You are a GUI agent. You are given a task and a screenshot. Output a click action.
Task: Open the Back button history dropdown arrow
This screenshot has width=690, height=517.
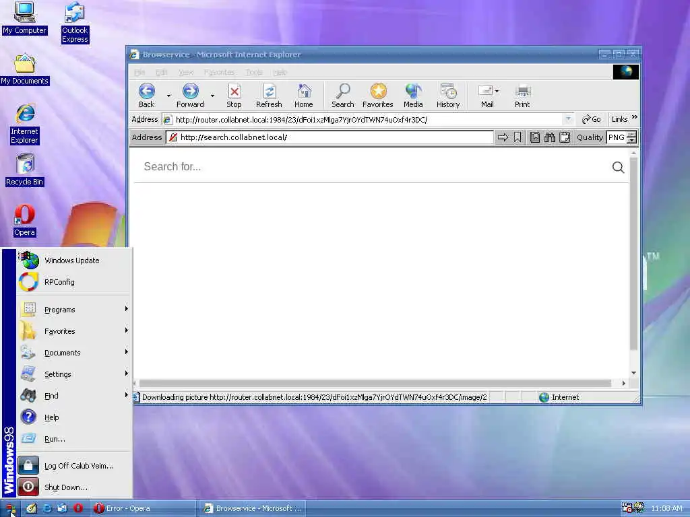coord(168,96)
